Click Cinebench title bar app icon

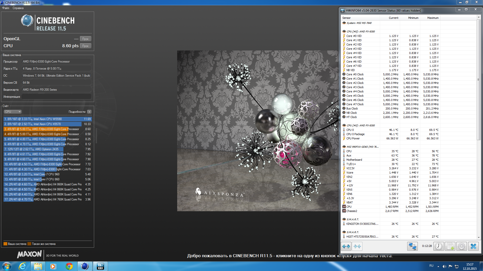coord(2,3)
